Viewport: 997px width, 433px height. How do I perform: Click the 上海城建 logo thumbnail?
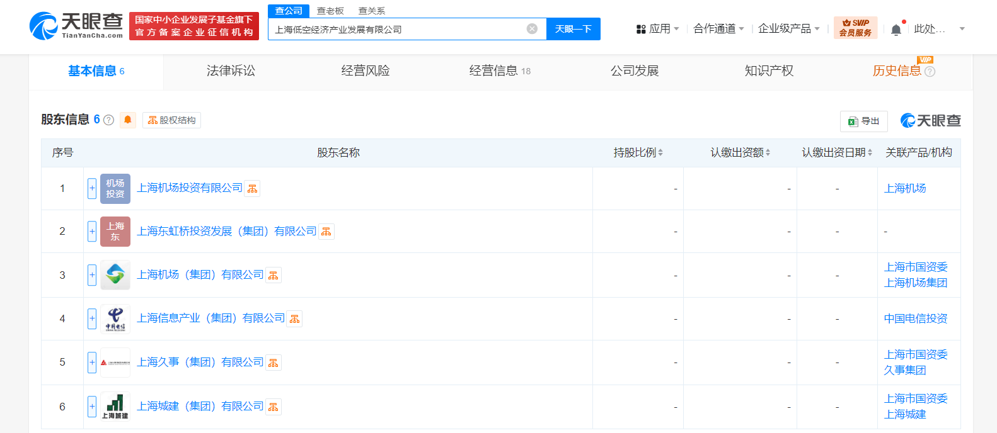click(115, 407)
